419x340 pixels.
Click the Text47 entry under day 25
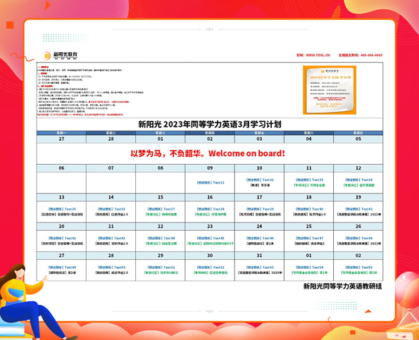[x=309, y=238]
